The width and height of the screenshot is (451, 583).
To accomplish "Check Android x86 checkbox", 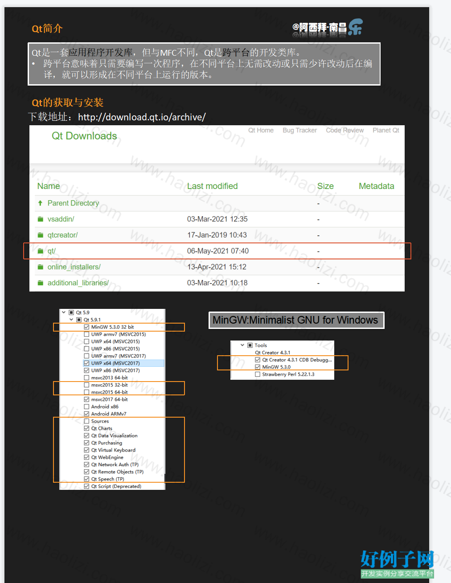I will coord(86,406).
